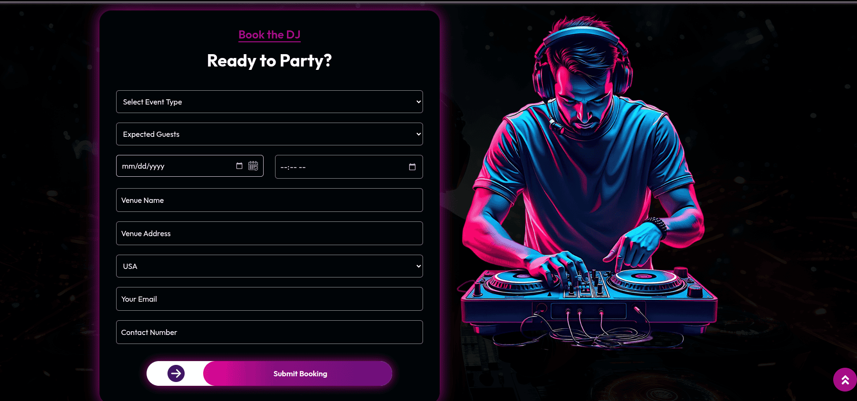
Task: Select the Contact Number input field
Action: (269, 332)
